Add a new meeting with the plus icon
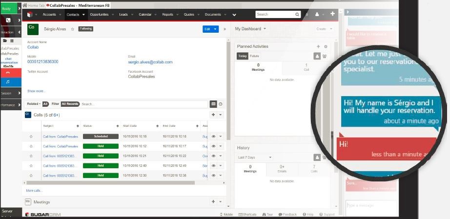 [213, 202]
